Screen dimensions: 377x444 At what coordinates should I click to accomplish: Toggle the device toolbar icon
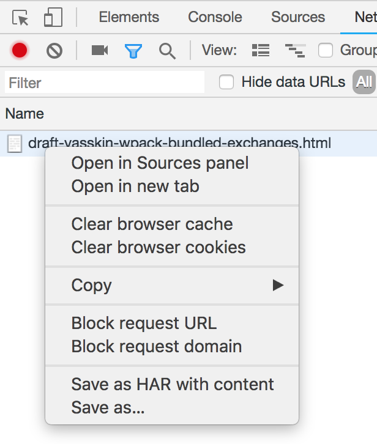coord(53,17)
